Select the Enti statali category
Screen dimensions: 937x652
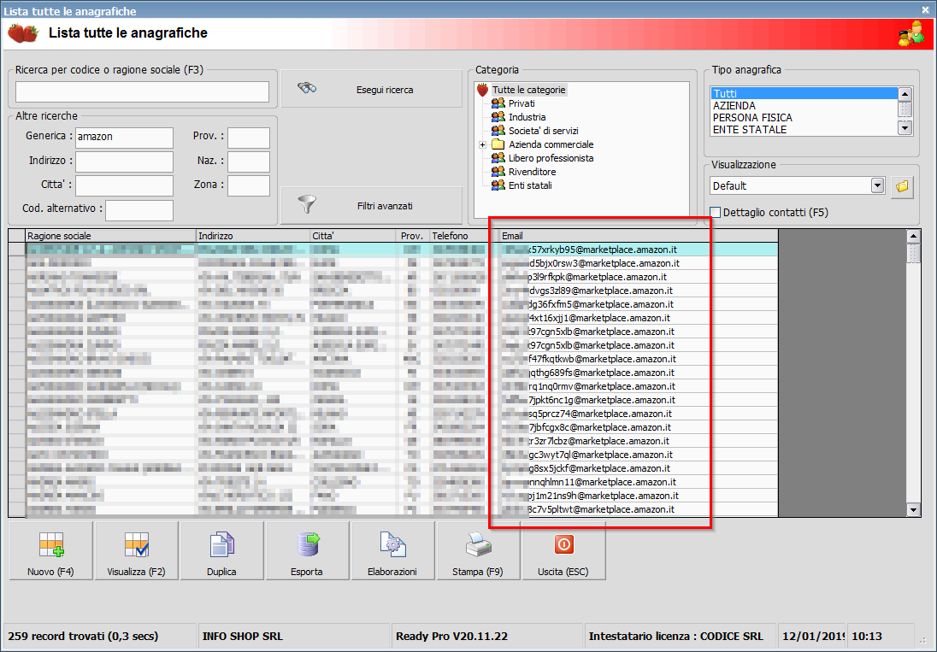click(x=530, y=185)
